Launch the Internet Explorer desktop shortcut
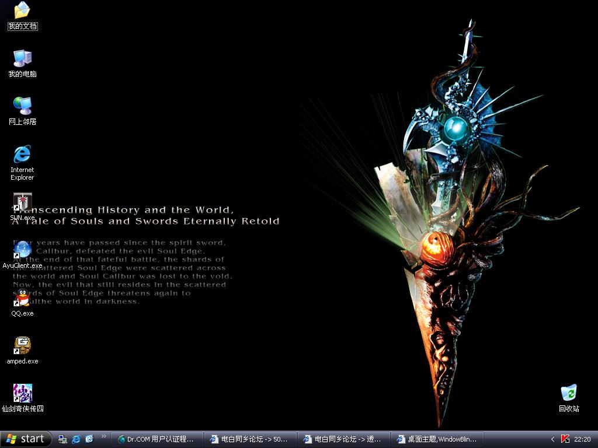598x448 pixels. (x=22, y=155)
